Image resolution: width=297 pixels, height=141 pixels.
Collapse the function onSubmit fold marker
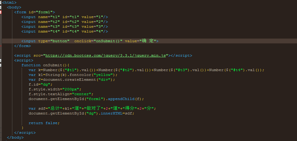[1, 65]
